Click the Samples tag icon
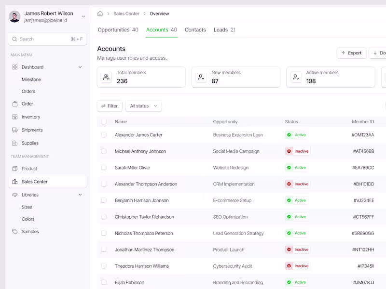Viewport: 386px width, 289px height. [15, 232]
